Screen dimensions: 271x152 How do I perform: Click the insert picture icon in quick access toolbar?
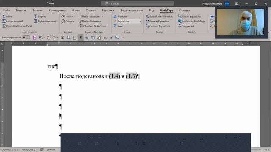pos(117,38)
